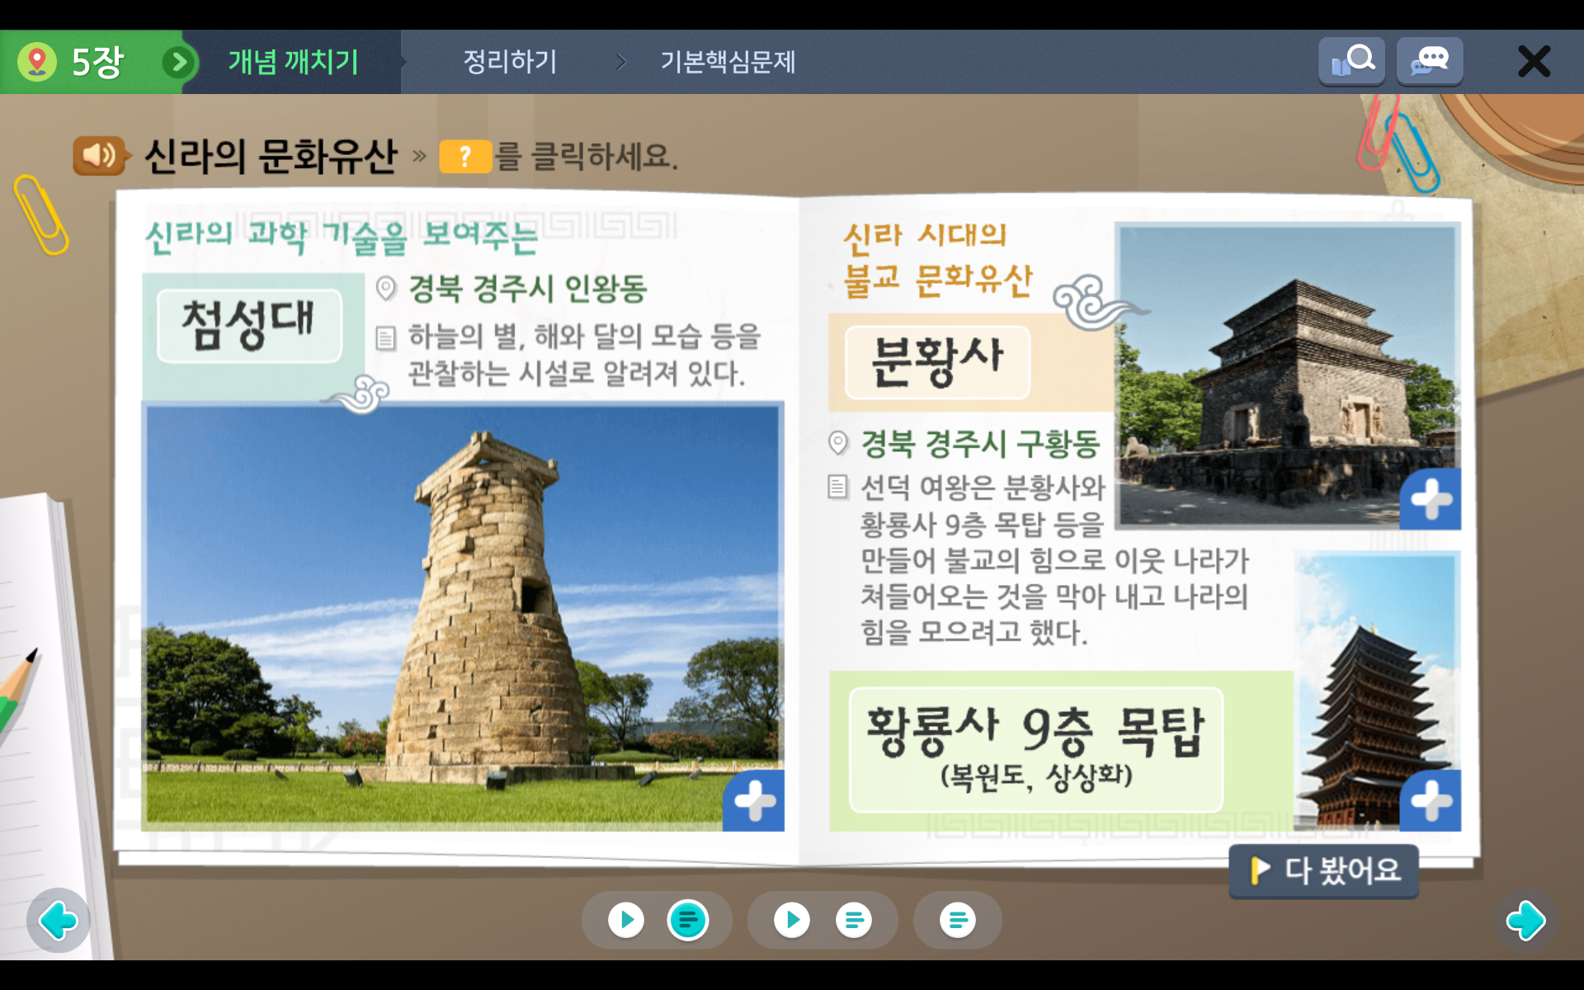The width and height of the screenshot is (1584, 990).
Task: Click the 신라의 과학 기술을 보여주는 heading
Action: tap(342, 237)
